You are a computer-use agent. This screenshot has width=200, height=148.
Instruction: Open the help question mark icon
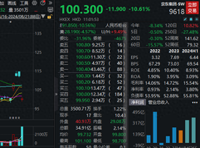click(43, 3)
